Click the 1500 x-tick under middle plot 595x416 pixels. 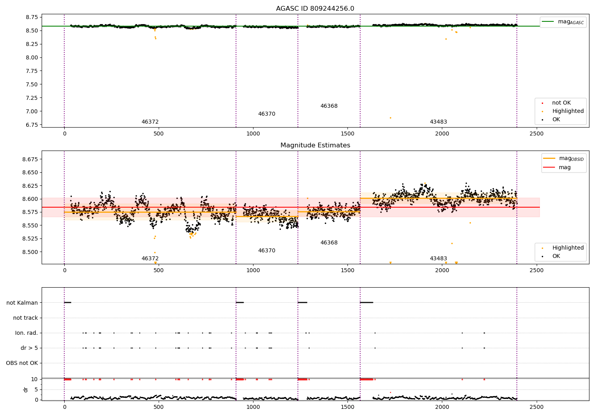point(347,271)
